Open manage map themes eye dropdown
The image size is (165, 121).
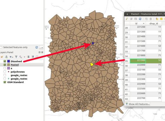pyautogui.click(x=11, y=57)
